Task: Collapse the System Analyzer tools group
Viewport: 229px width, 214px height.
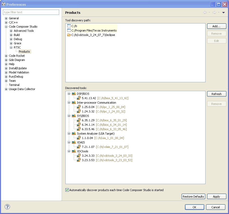Action: click(69, 133)
